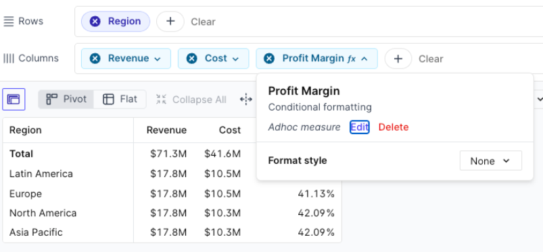Viewport: 543px width, 252px height.
Task: Click Latin America cost $10.5M
Action: coord(222,174)
